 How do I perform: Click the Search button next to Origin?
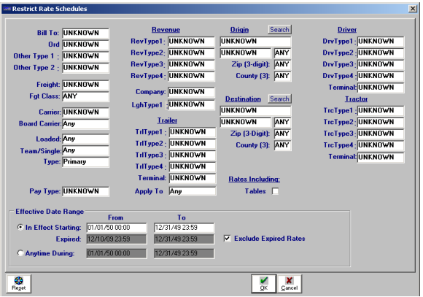pos(279,29)
